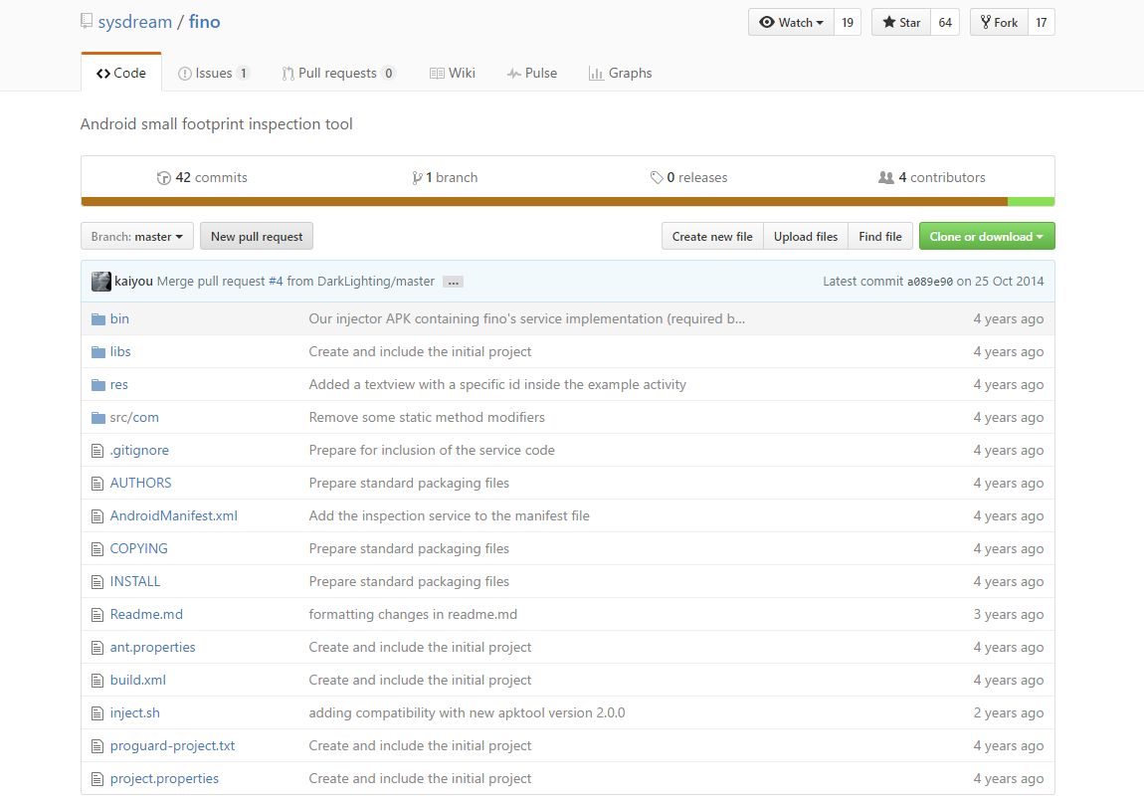This screenshot has height=805, width=1144.
Task: Click New pull request button
Action: (257, 237)
